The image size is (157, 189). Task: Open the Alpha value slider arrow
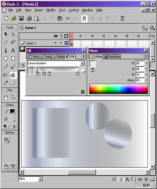click(x=146, y=80)
